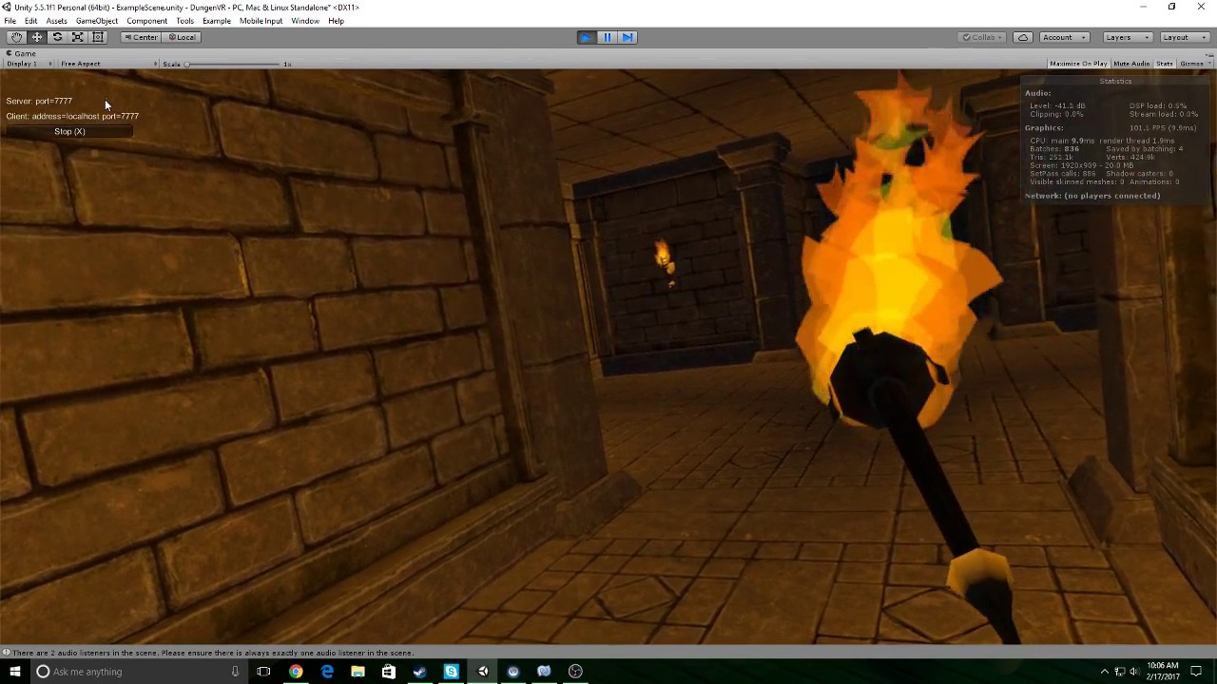Open the File menu

pos(10,21)
